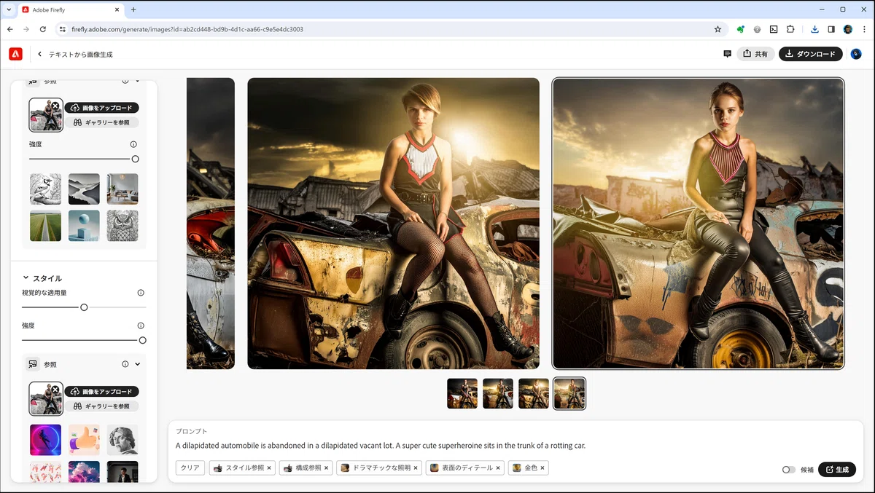Click the 視覚的な適用量 slider handle
This screenshot has height=493, width=875.
pos(84,307)
